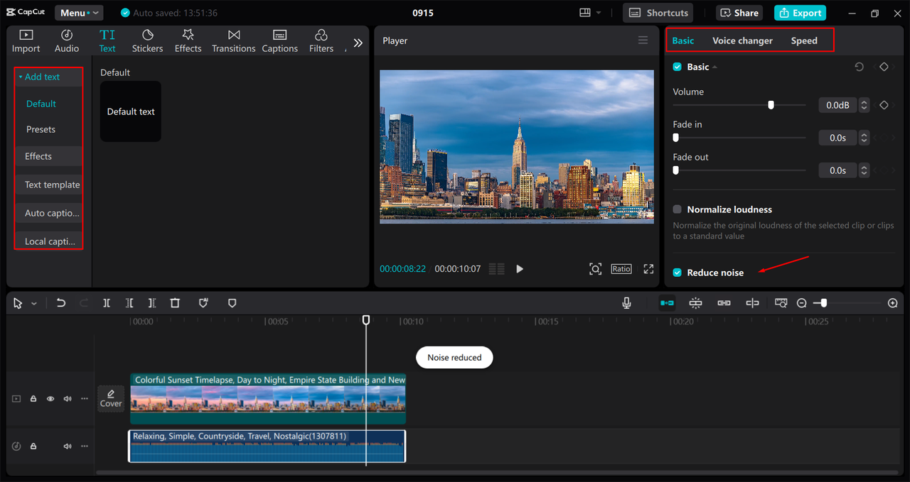Lock the video track

click(x=33, y=399)
